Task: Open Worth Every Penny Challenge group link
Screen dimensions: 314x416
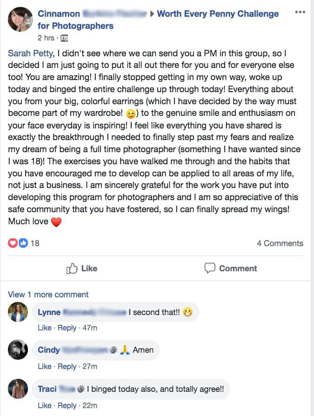Action: tap(218, 13)
